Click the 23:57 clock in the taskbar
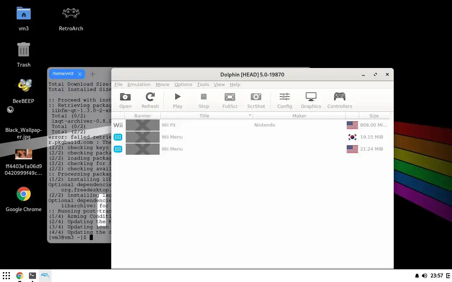The image size is (452, 282). (x=437, y=276)
